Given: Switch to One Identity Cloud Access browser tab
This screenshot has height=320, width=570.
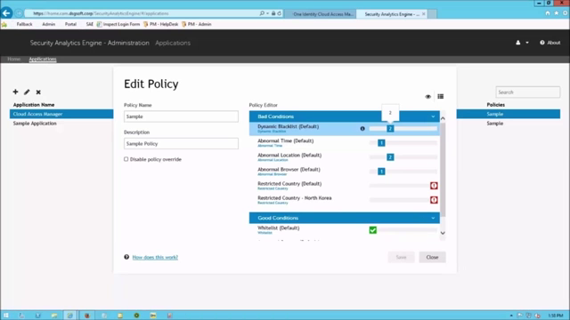Looking at the screenshot, I should pos(321,14).
